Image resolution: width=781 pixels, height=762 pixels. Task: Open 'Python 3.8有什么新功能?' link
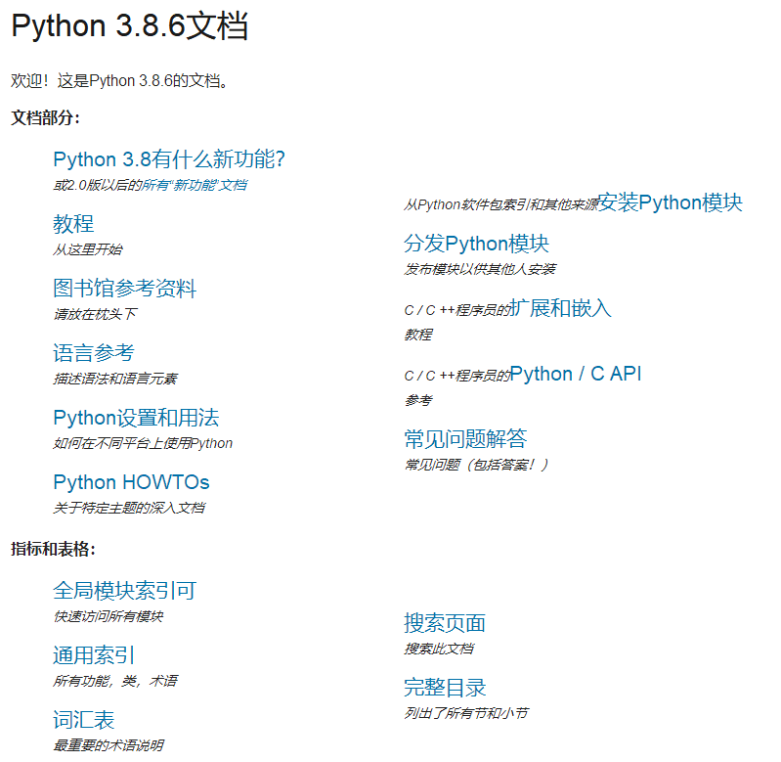pos(169,159)
